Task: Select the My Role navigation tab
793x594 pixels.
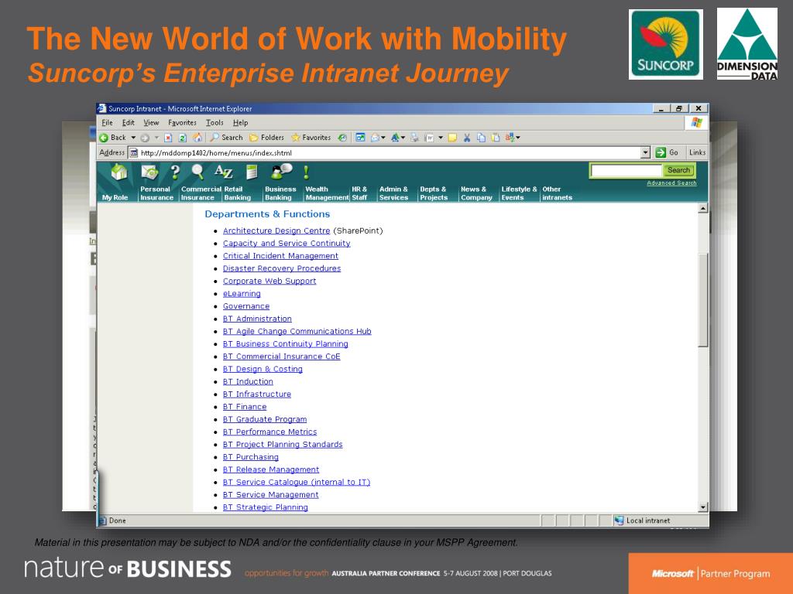Action: [115, 197]
